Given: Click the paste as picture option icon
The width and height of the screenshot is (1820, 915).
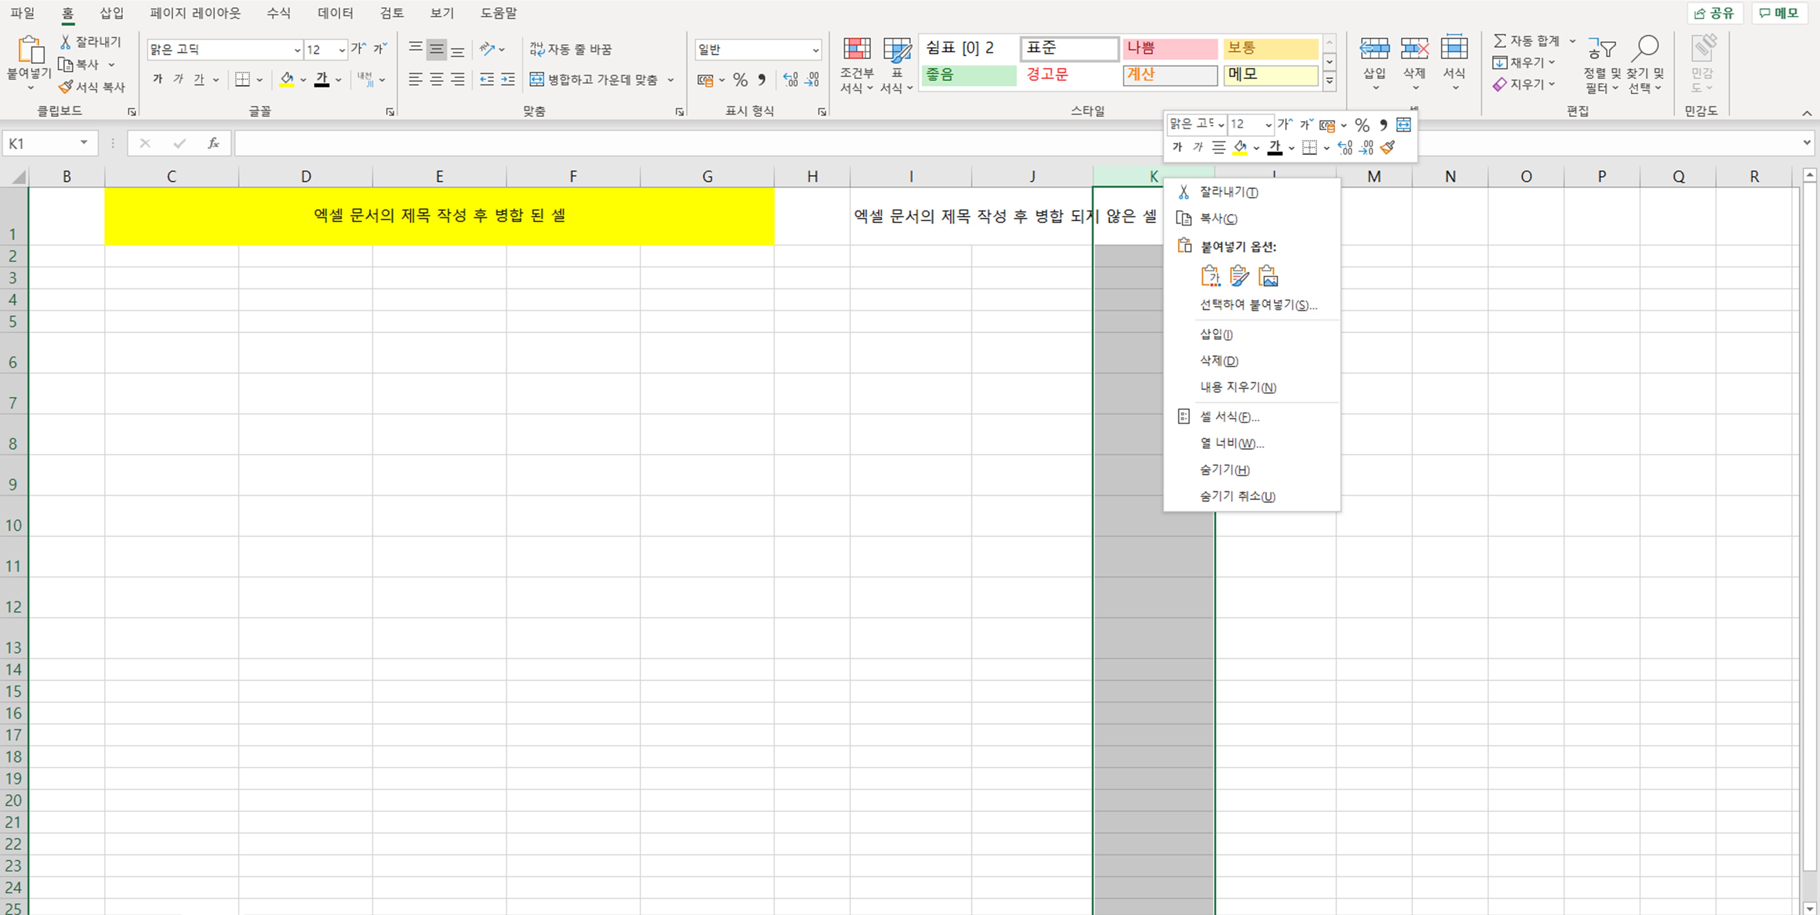Looking at the screenshot, I should (x=1268, y=276).
